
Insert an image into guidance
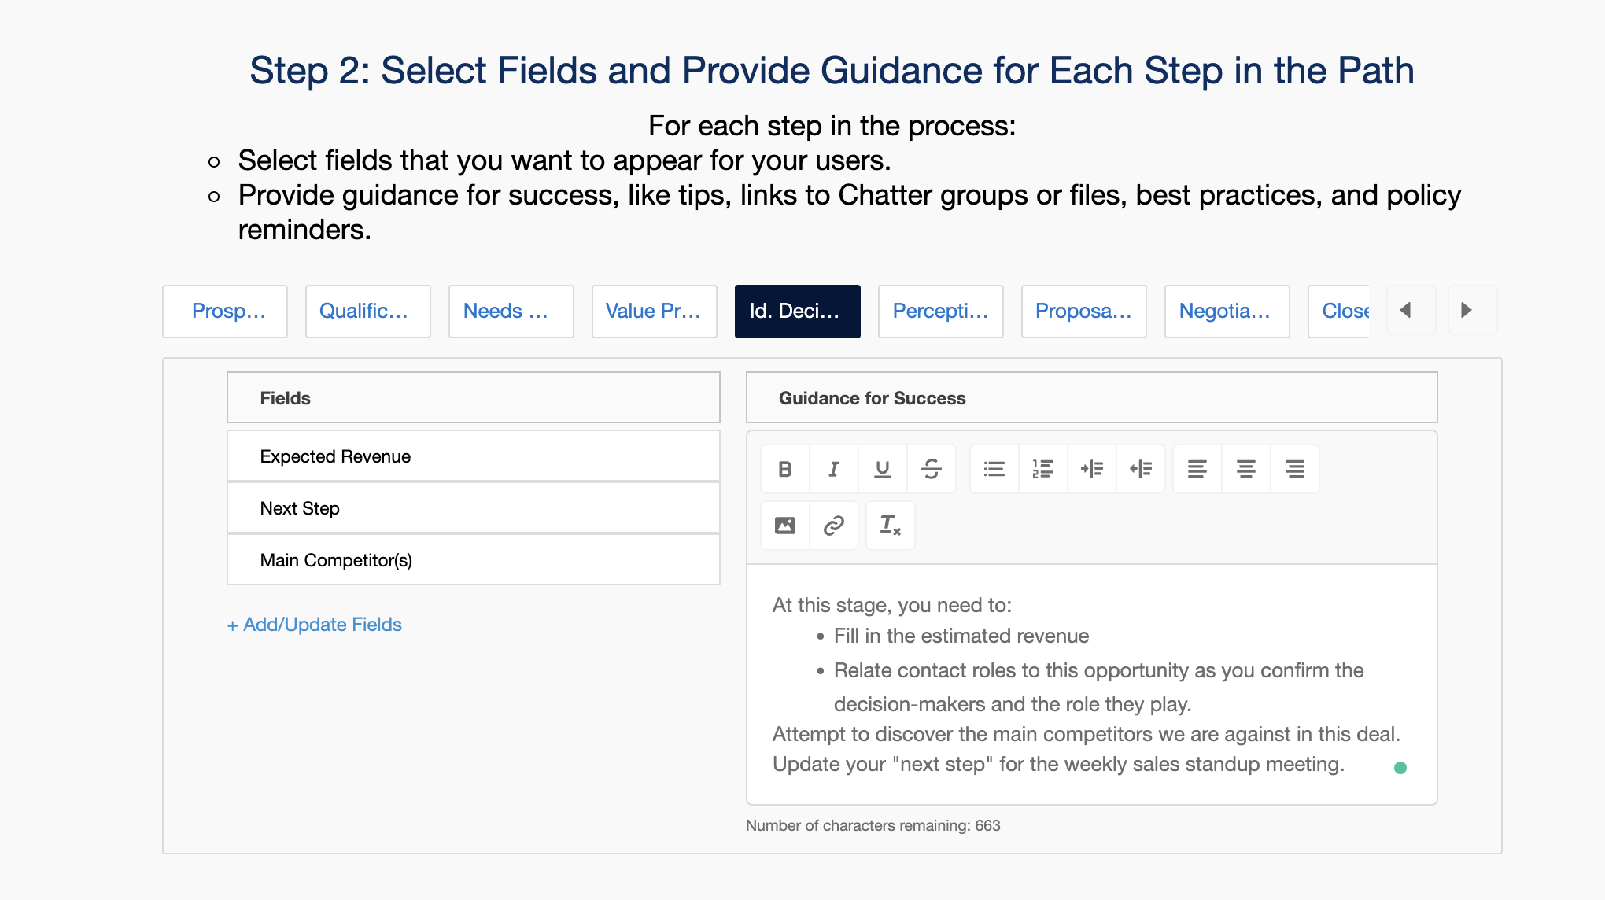point(784,526)
